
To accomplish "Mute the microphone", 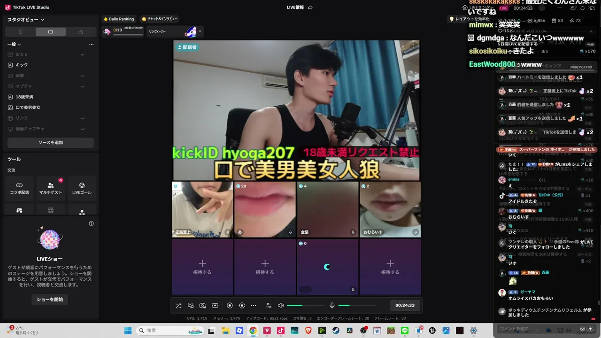I will (332, 305).
